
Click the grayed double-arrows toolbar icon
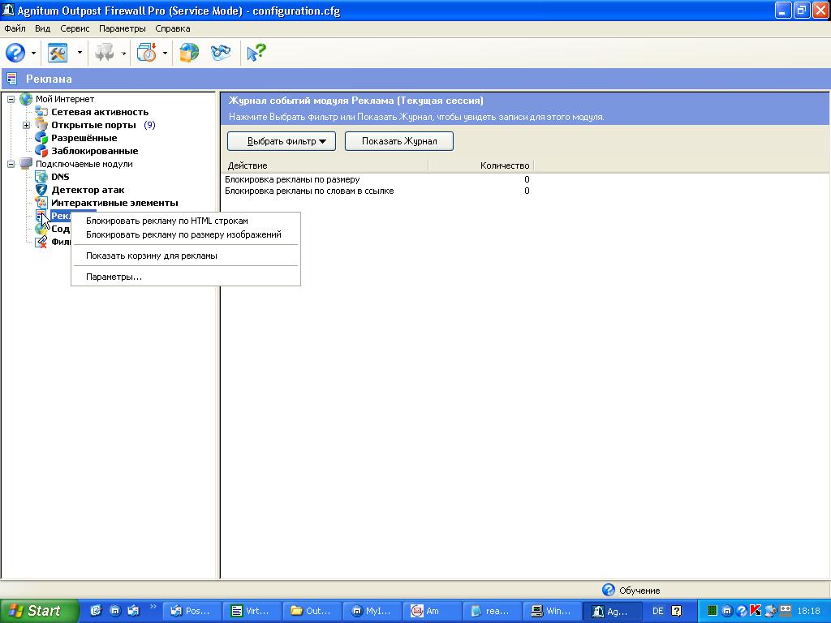104,53
